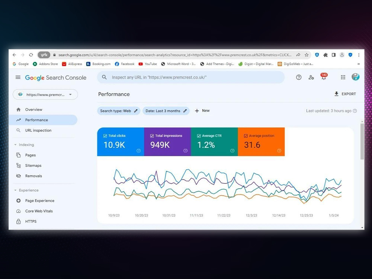Screen dimensions: 372x279
Task: Click the browser back arrow
Action: click(x=14, y=55)
